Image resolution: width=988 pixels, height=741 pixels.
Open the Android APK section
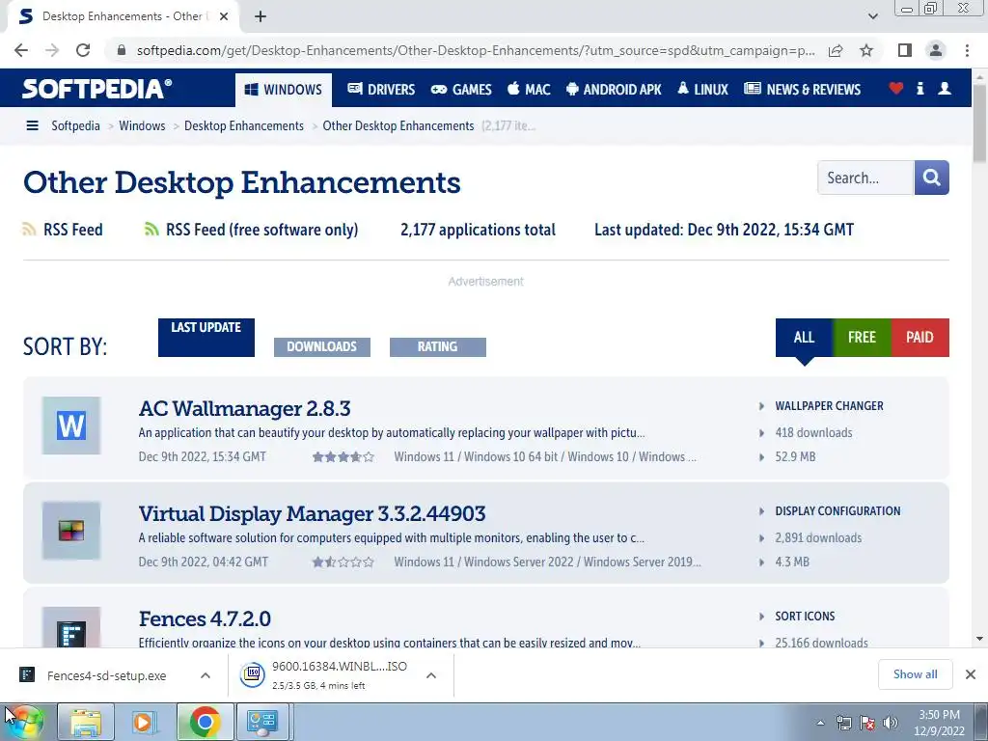click(614, 90)
